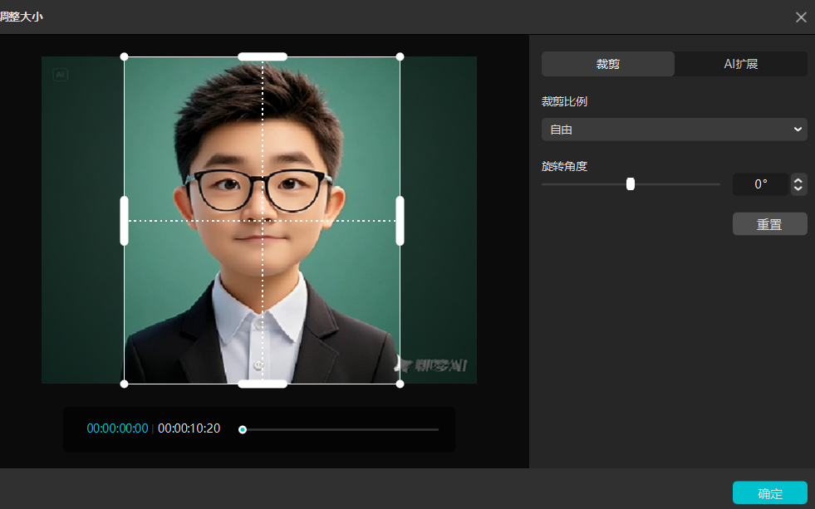This screenshot has height=509, width=815.
Task: Switch to the 裁剪 tab
Action: [x=608, y=64]
